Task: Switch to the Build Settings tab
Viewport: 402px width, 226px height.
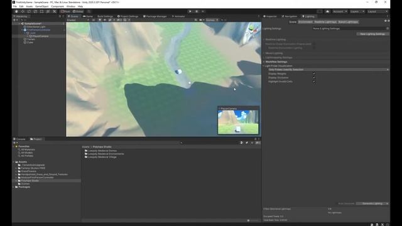Action: (x=105, y=16)
